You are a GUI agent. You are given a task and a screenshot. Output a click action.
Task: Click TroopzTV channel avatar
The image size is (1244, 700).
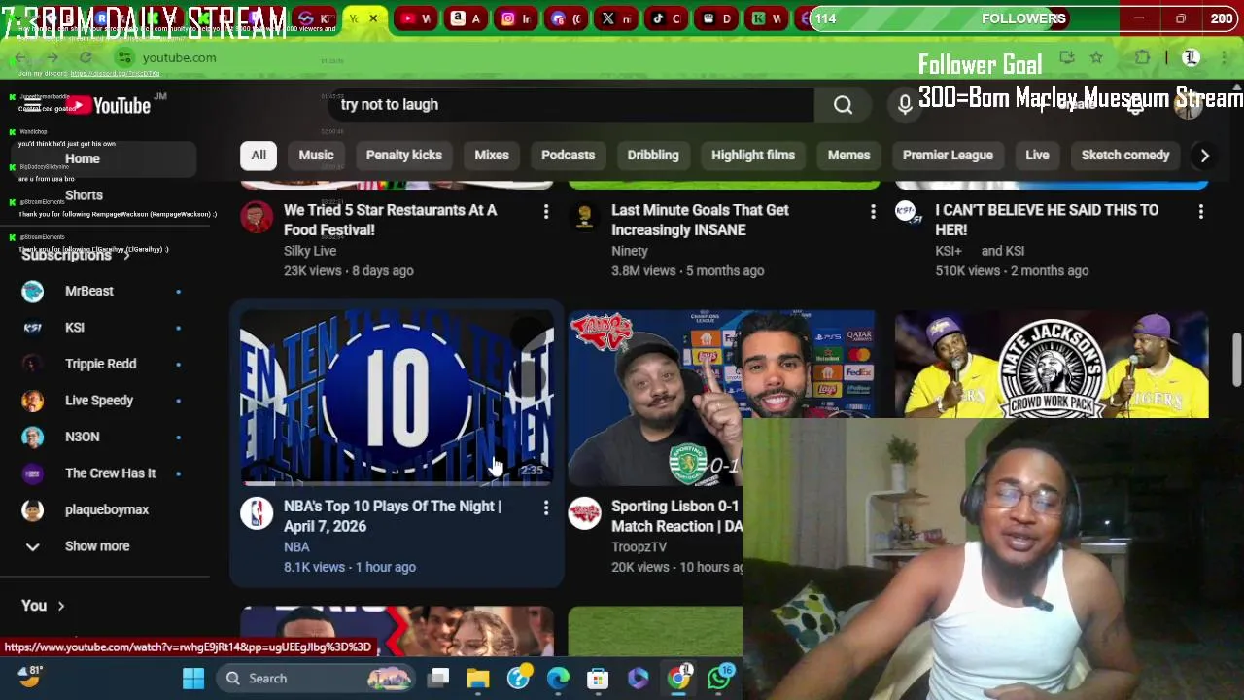coord(584,514)
